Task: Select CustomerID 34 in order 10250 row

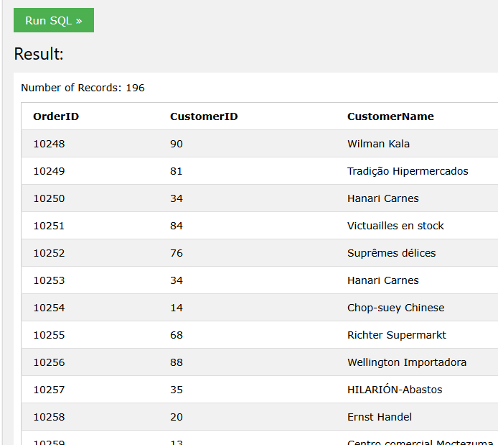Action: coord(177,198)
